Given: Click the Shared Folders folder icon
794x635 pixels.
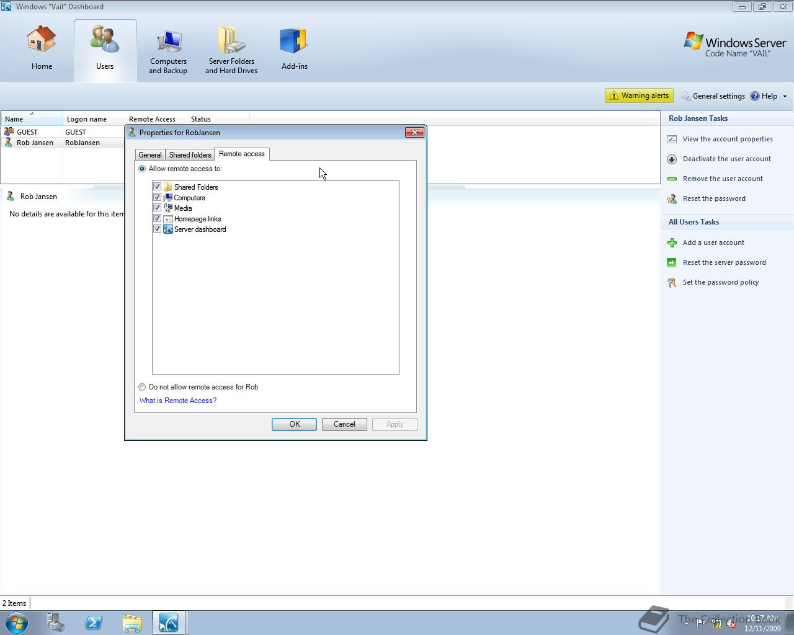Looking at the screenshot, I should tap(167, 187).
